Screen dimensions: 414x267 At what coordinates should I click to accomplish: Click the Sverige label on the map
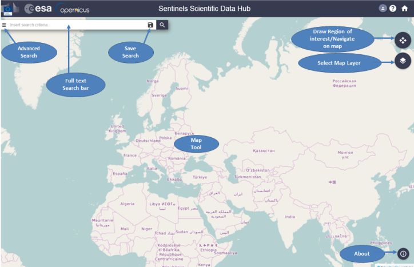pyautogui.click(x=159, y=95)
